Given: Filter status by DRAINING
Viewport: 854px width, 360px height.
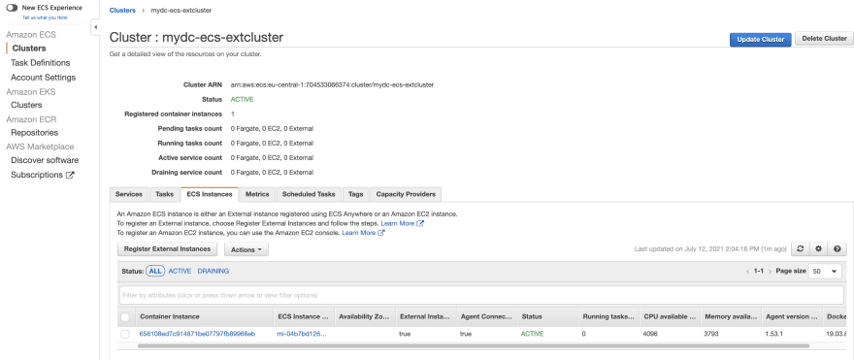Looking at the screenshot, I should [x=213, y=271].
